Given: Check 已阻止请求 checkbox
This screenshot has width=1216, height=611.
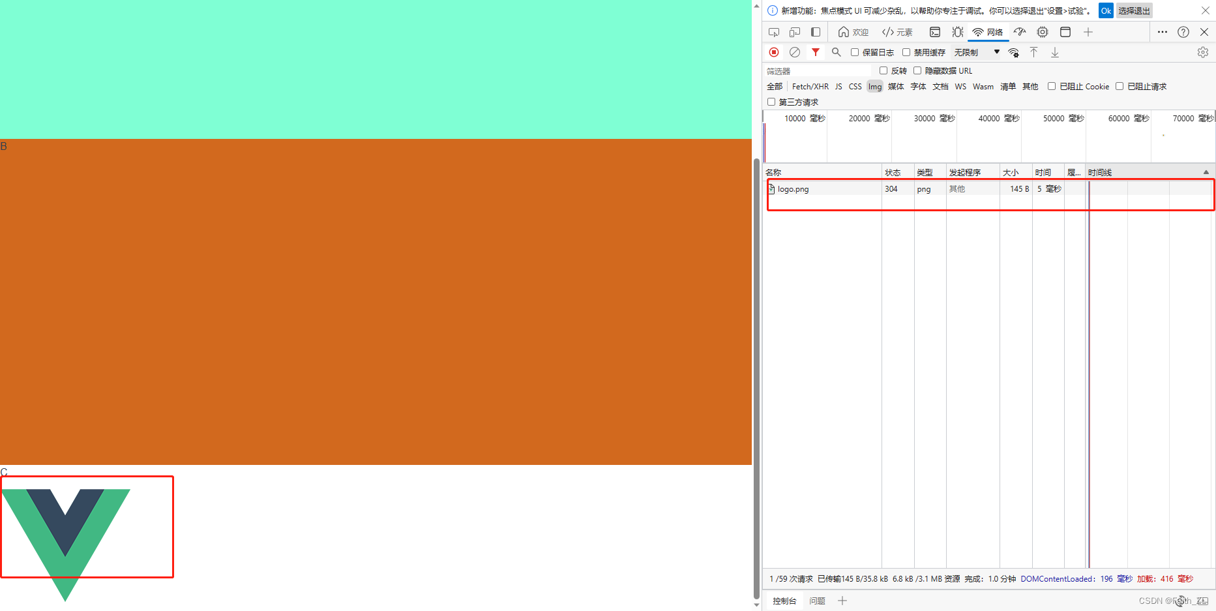Looking at the screenshot, I should pyautogui.click(x=1120, y=86).
